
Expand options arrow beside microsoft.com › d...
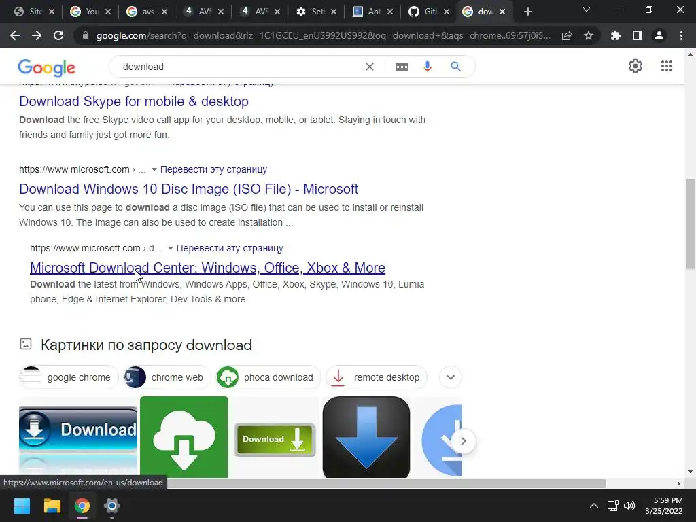pyautogui.click(x=170, y=248)
